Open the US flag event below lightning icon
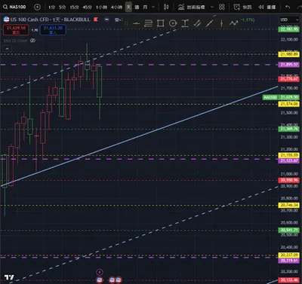This screenshot has height=284, width=302. (100, 279)
